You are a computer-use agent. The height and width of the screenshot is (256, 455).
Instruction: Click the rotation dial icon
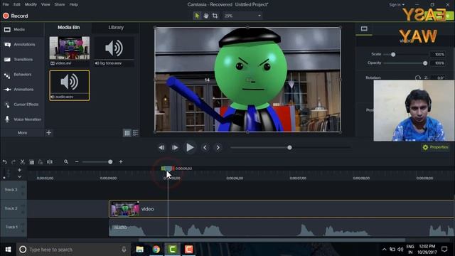[x=418, y=78]
